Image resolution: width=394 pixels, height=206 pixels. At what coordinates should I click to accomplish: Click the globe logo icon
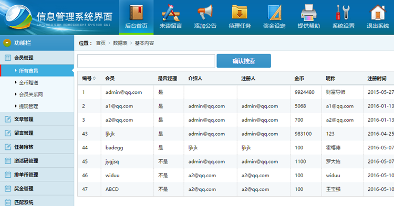[x=18, y=17]
